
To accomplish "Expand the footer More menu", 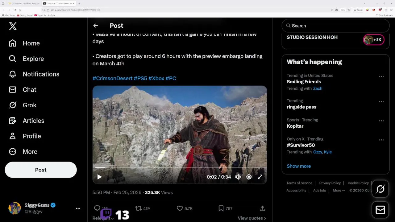I will 339,191.
